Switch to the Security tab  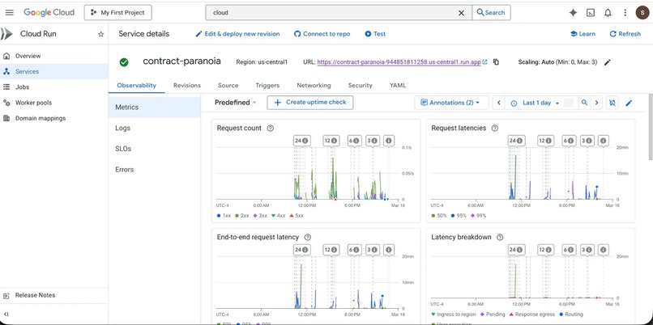[361, 85]
